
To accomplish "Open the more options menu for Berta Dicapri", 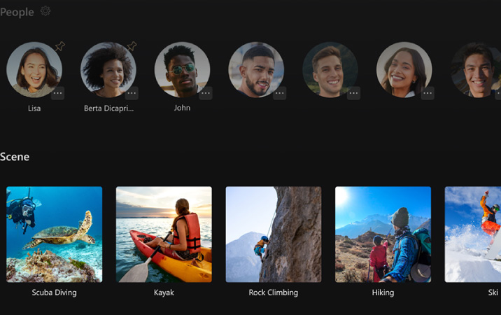I will [132, 93].
